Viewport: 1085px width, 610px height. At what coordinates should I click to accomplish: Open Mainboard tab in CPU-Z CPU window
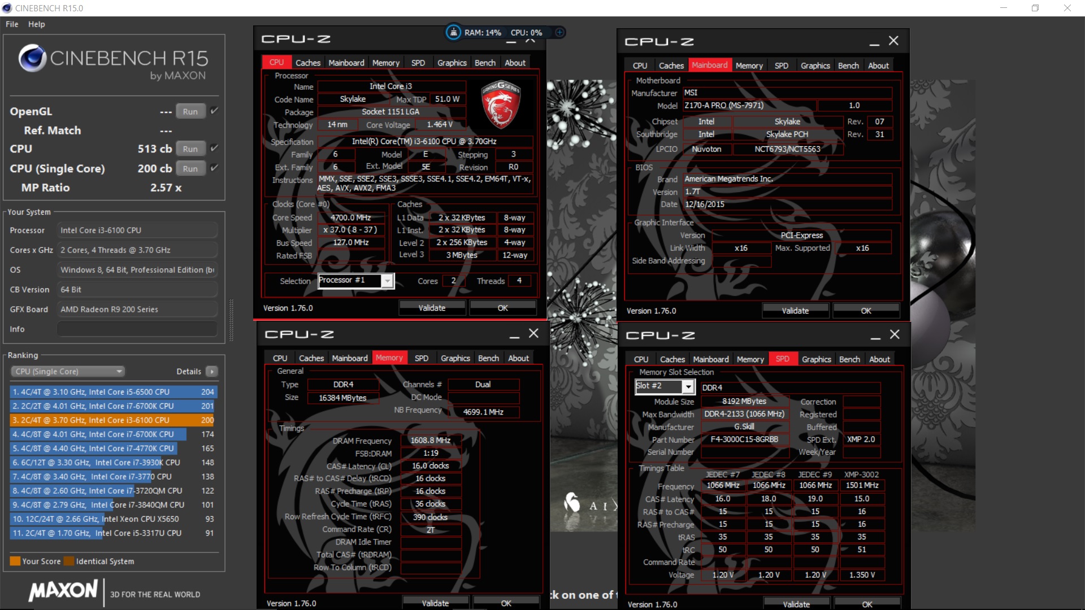(x=346, y=63)
